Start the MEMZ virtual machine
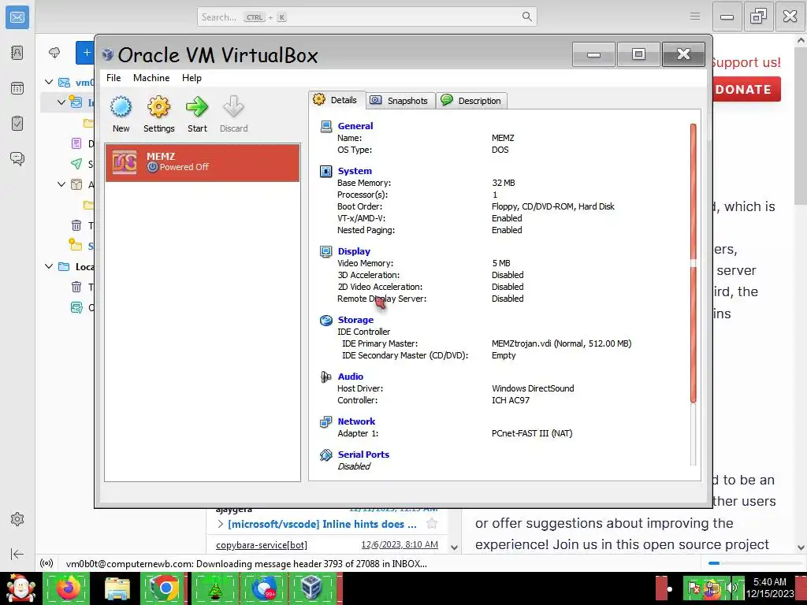 coord(197,107)
